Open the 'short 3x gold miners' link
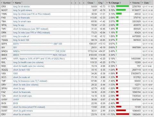Screen dimensions: 154x117 (x=23, y=111)
